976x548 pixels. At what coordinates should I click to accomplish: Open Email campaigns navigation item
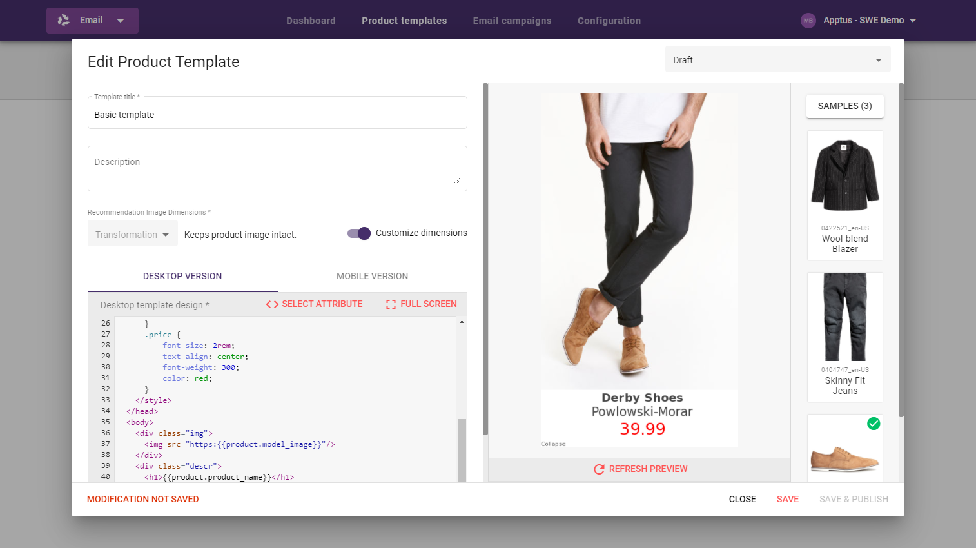tap(512, 21)
